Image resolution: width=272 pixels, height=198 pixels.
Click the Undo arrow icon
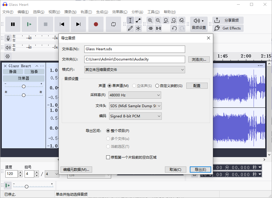(175, 27)
